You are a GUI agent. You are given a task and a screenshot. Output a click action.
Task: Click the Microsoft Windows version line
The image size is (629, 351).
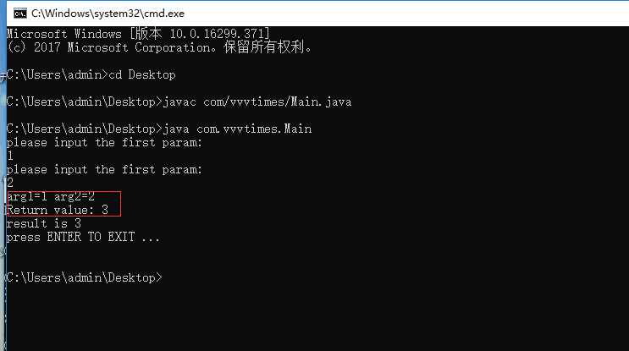tap(138, 34)
